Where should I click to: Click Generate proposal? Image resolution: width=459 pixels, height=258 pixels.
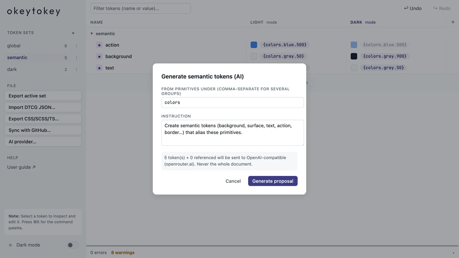[273, 181]
